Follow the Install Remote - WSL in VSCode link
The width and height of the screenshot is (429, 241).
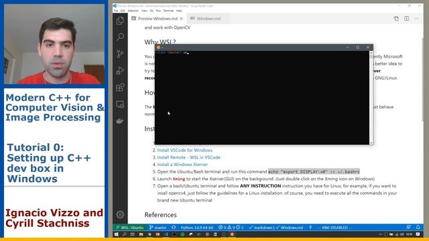(188, 157)
